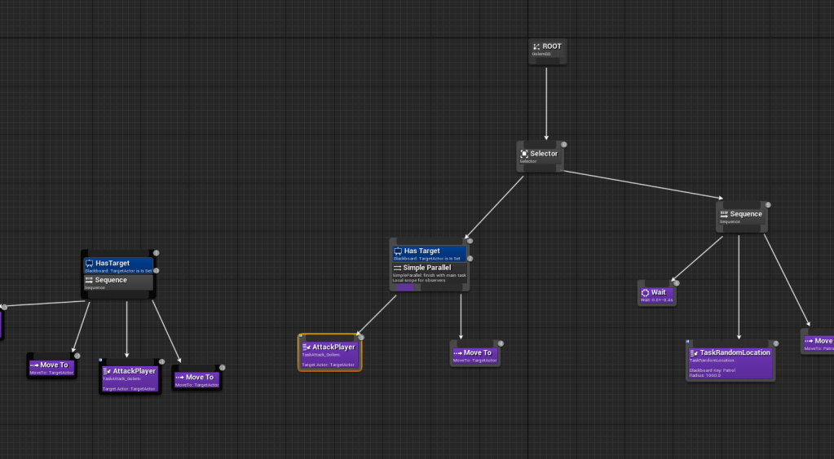Click the Simple Parallel node icon
This screenshot has height=459, width=834.
click(x=397, y=268)
